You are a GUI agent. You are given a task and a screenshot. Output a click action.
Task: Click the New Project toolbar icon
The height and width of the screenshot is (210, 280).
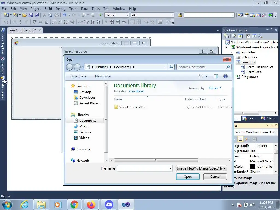[x=7, y=15]
